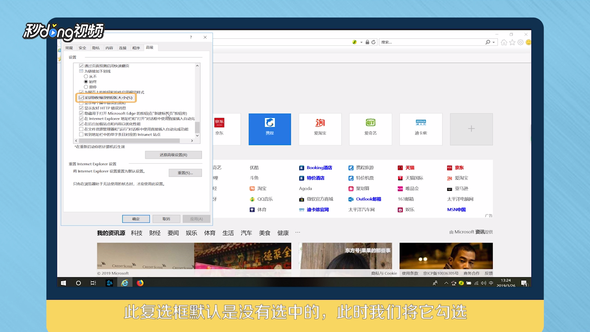Select the 悬停 radio option
Screen dimensions: 590x332
click(86, 87)
